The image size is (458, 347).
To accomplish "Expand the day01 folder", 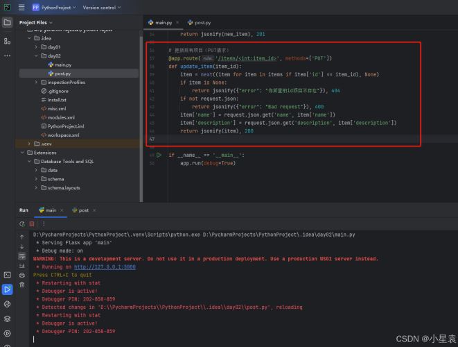I will point(37,46).
